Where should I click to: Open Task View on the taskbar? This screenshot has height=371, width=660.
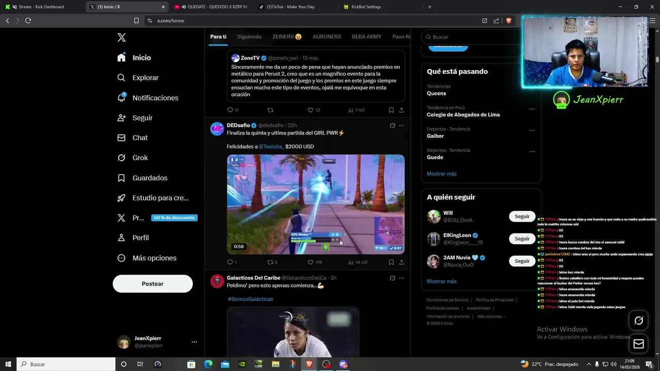(140, 364)
